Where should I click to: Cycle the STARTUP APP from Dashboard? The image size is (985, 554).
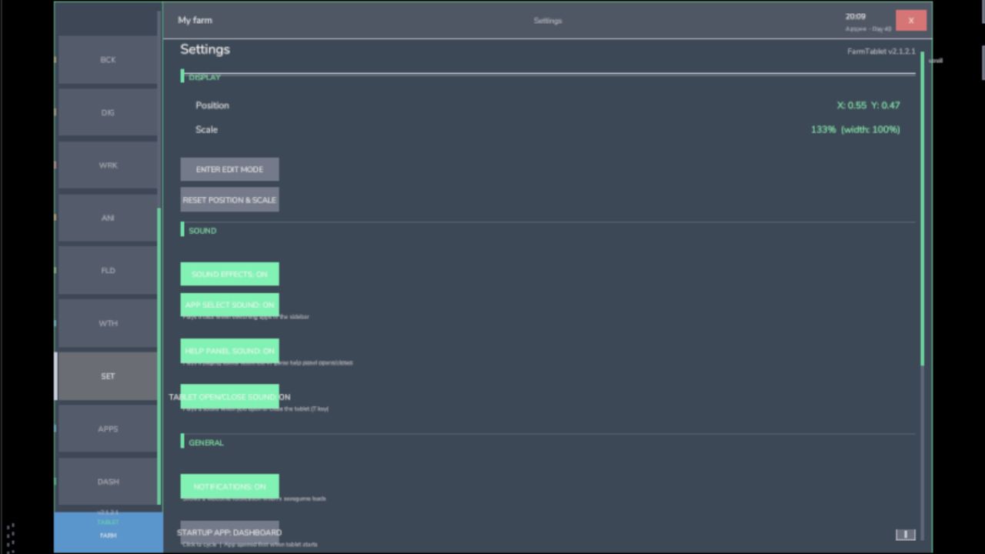(229, 532)
